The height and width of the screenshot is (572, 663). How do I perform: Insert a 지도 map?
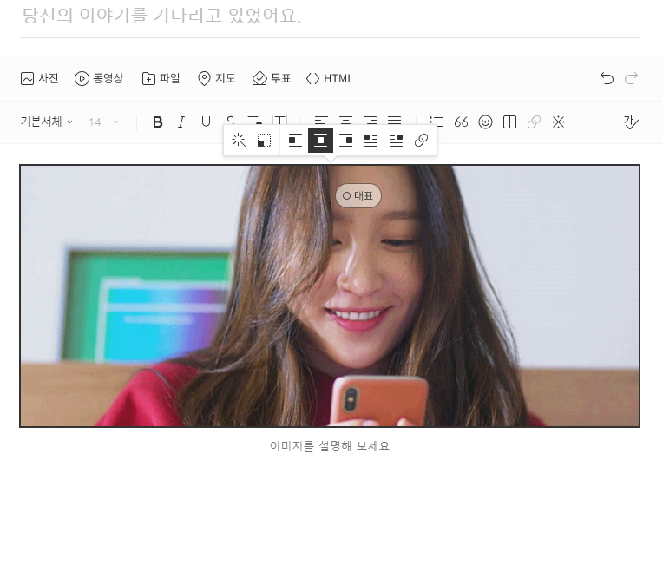tap(216, 78)
